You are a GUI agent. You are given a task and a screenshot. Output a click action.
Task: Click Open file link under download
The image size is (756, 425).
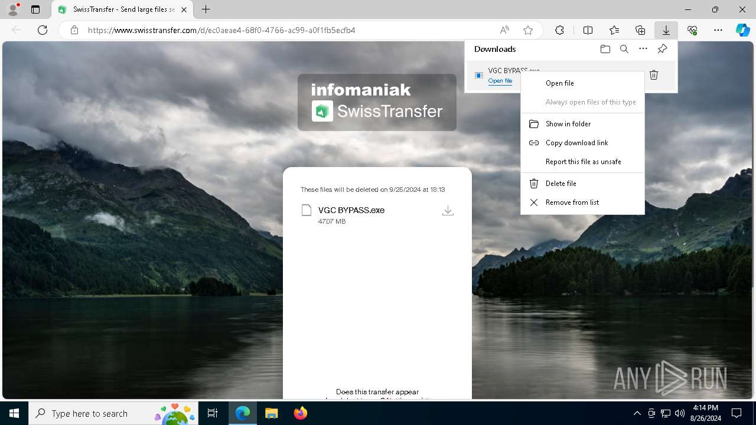pyautogui.click(x=500, y=81)
